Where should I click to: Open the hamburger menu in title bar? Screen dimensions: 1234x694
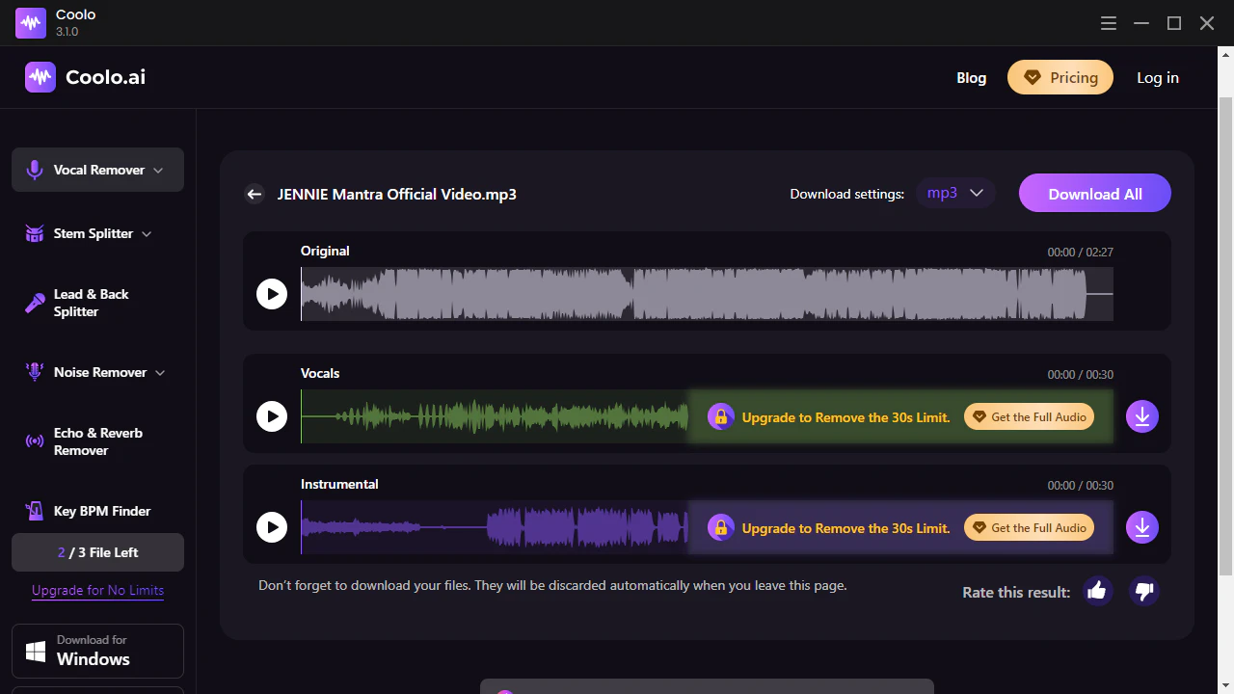point(1108,22)
